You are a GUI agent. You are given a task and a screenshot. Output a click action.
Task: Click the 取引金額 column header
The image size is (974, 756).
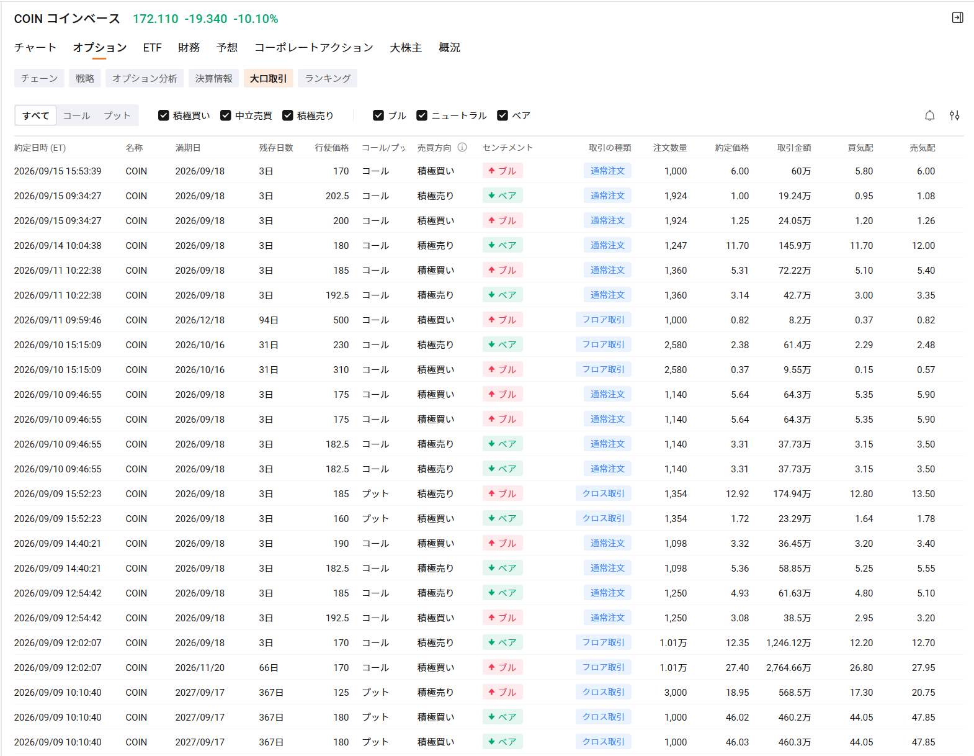(x=794, y=148)
